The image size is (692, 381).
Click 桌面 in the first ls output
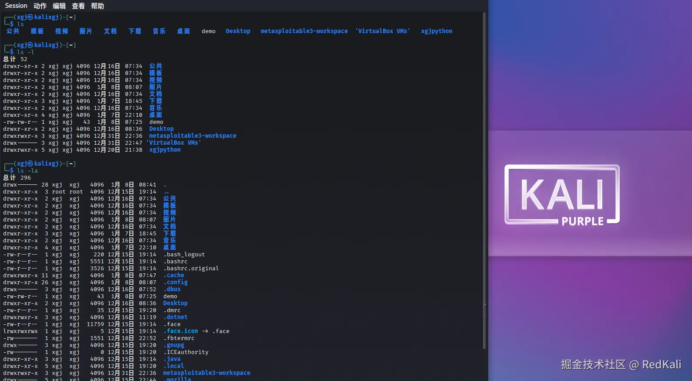(x=184, y=31)
